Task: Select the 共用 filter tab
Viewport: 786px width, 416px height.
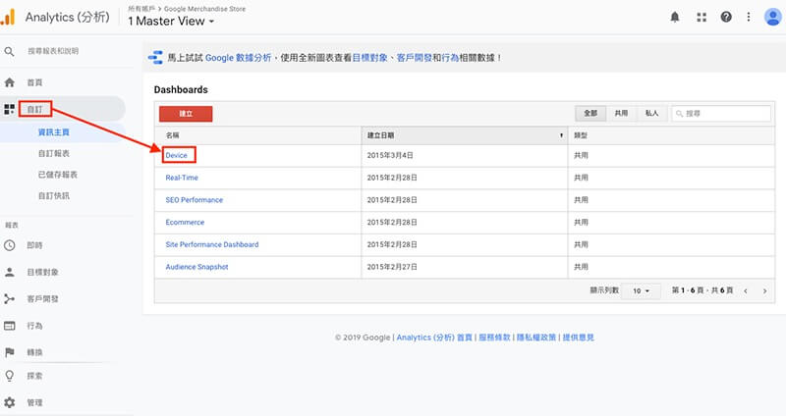Action: [x=621, y=113]
